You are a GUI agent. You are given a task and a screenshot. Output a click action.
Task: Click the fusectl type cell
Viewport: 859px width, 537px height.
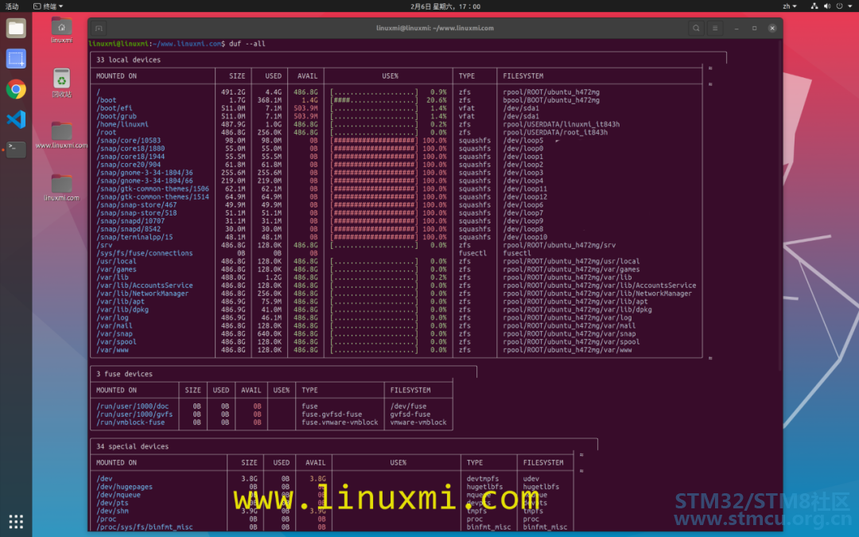tap(472, 253)
